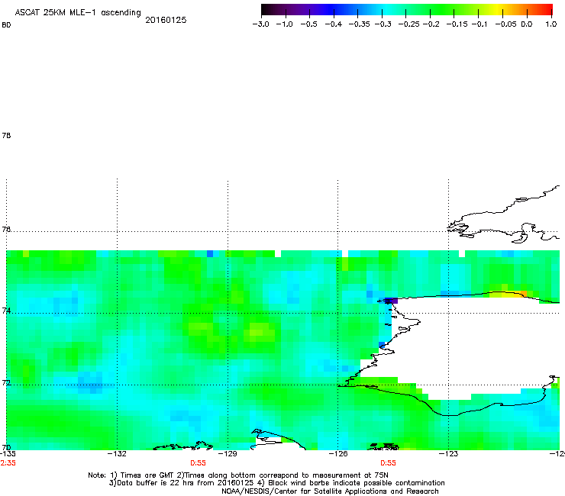This screenshot has height=496, width=565.
Task: Click the "-1.0" color scale label
Action: [284, 24]
